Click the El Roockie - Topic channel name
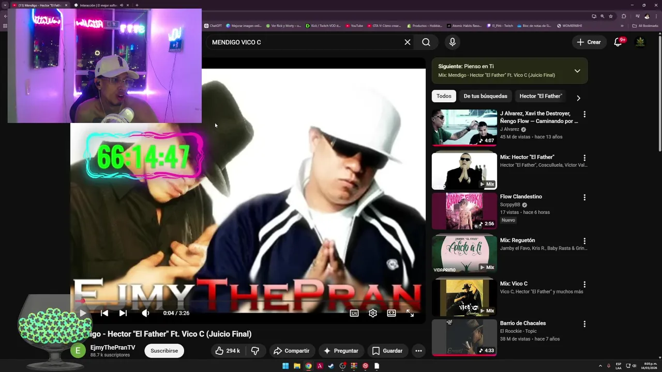The height and width of the screenshot is (372, 662). [x=518, y=331]
